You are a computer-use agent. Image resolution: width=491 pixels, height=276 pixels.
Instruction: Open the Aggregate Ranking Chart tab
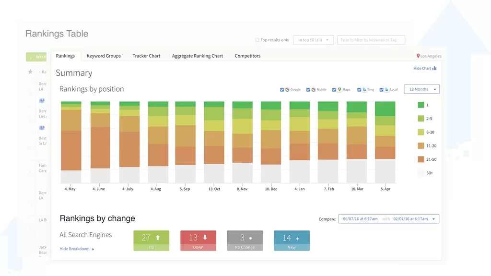tap(197, 56)
